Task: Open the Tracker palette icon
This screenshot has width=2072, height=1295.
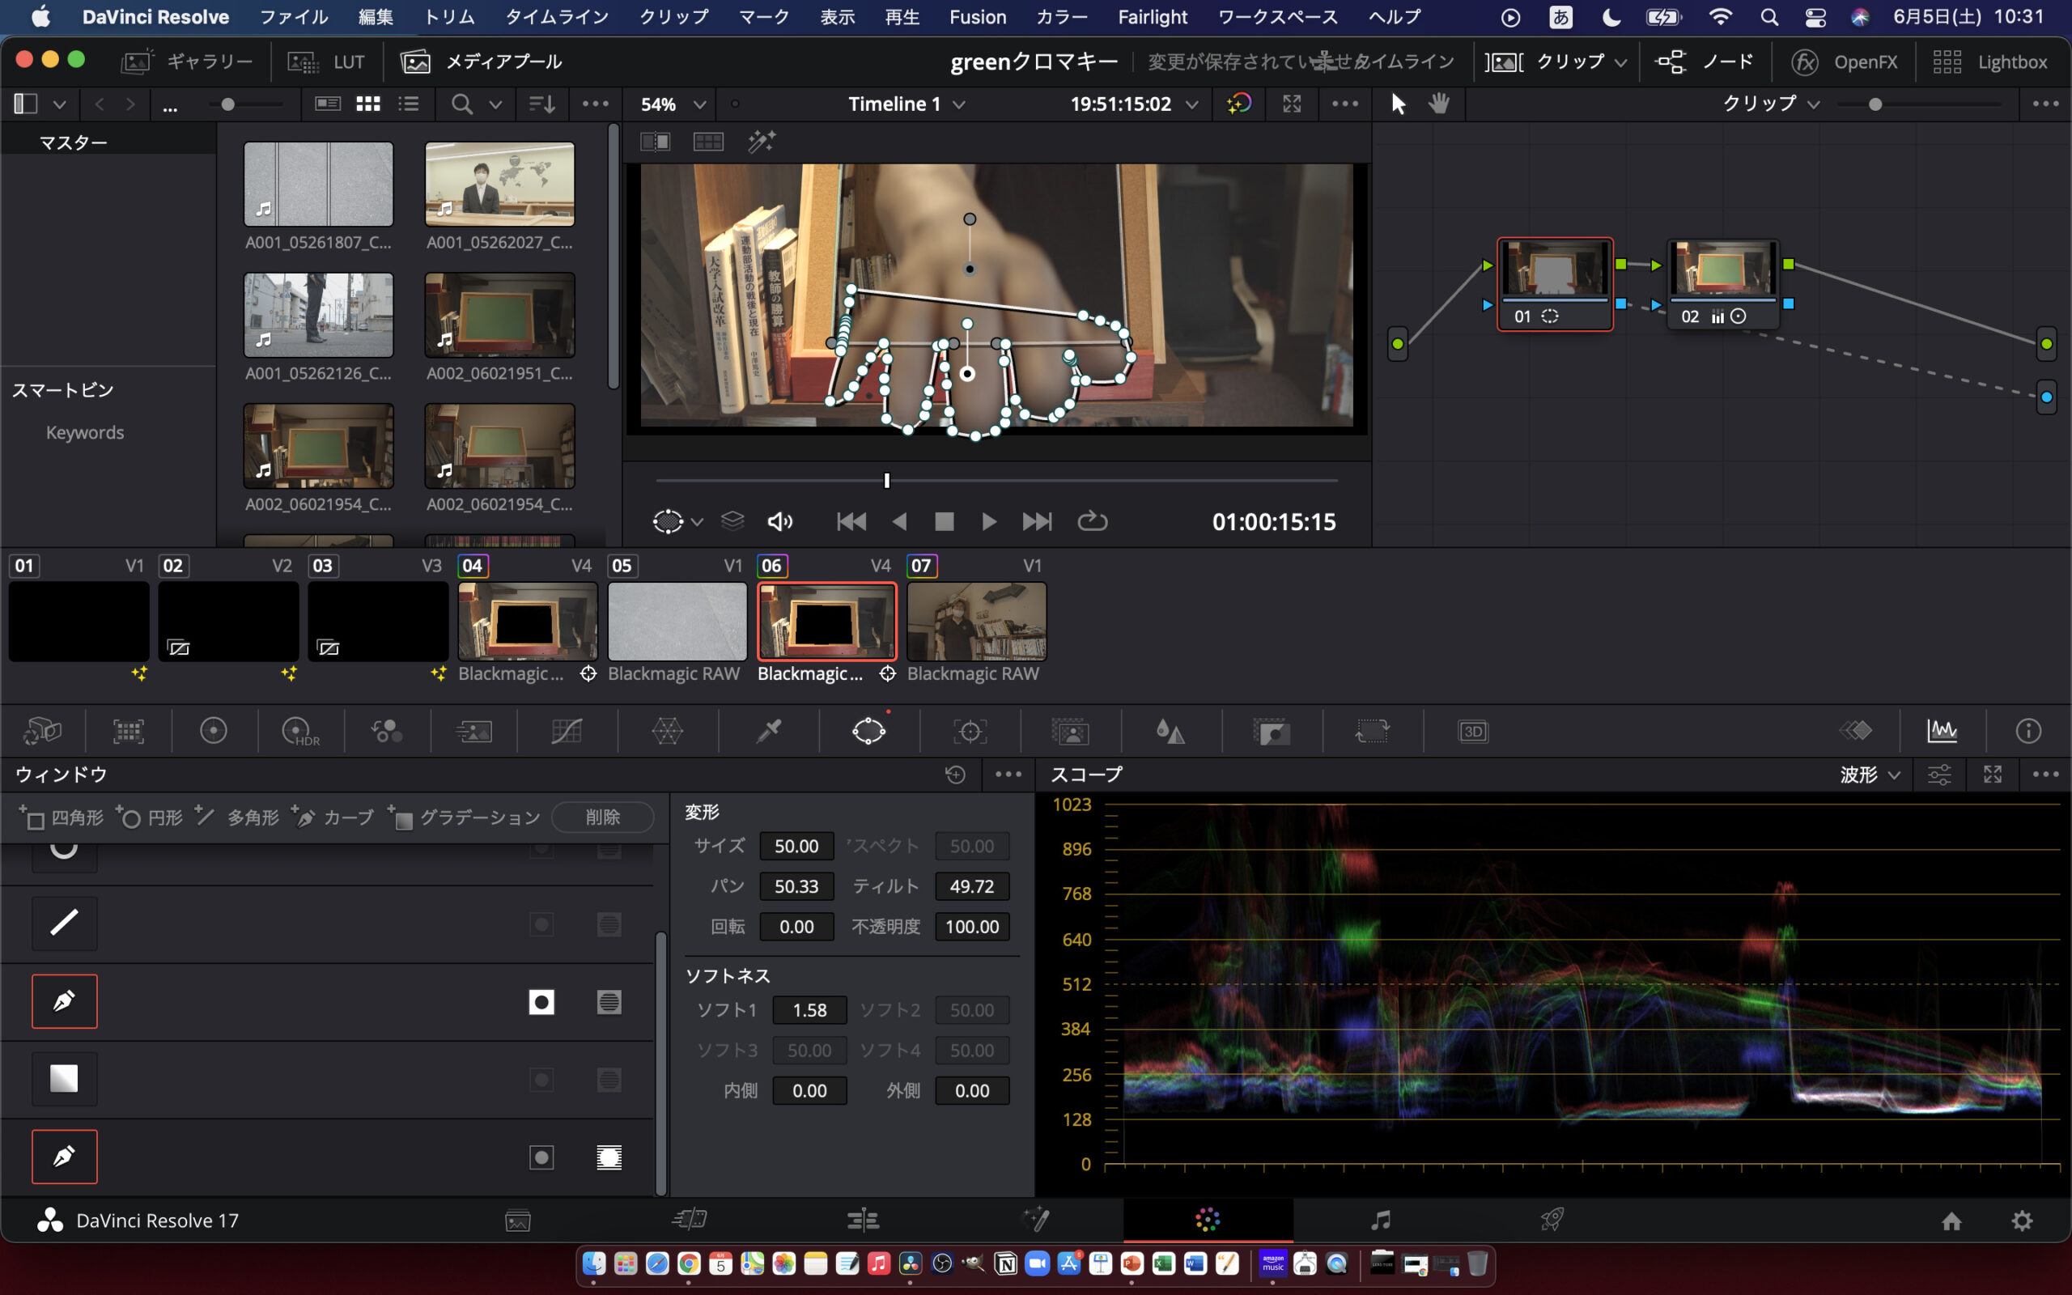Action: point(970,732)
